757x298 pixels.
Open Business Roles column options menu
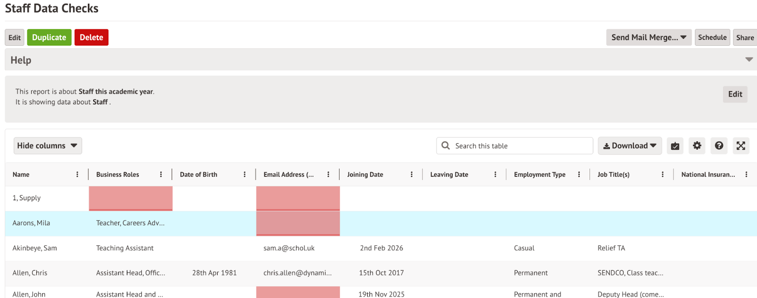(161, 175)
